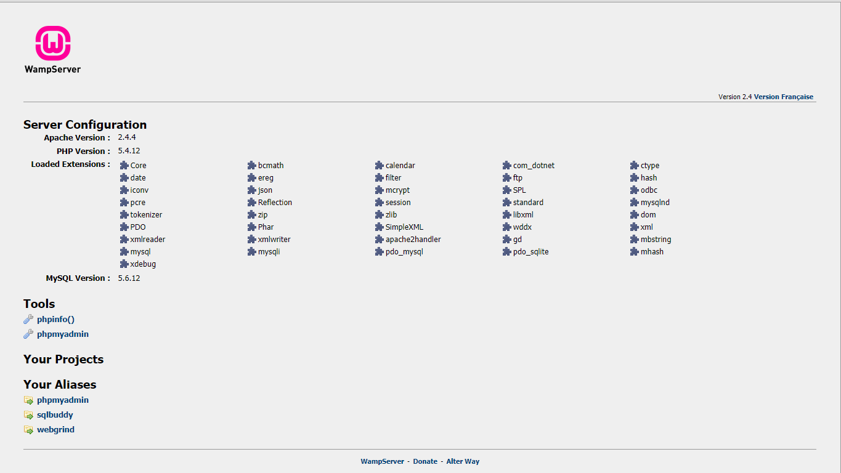The width and height of the screenshot is (841, 473).
Task: Click the Server Configuration heading
Action: click(85, 125)
